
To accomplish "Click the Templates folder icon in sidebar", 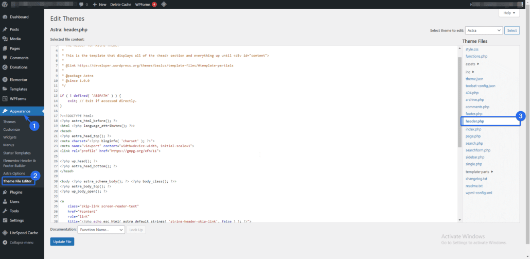I will tap(5, 89).
